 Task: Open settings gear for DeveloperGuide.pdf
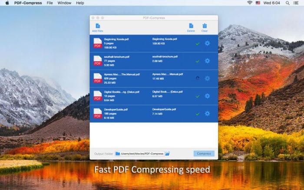click(x=207, y=114)
